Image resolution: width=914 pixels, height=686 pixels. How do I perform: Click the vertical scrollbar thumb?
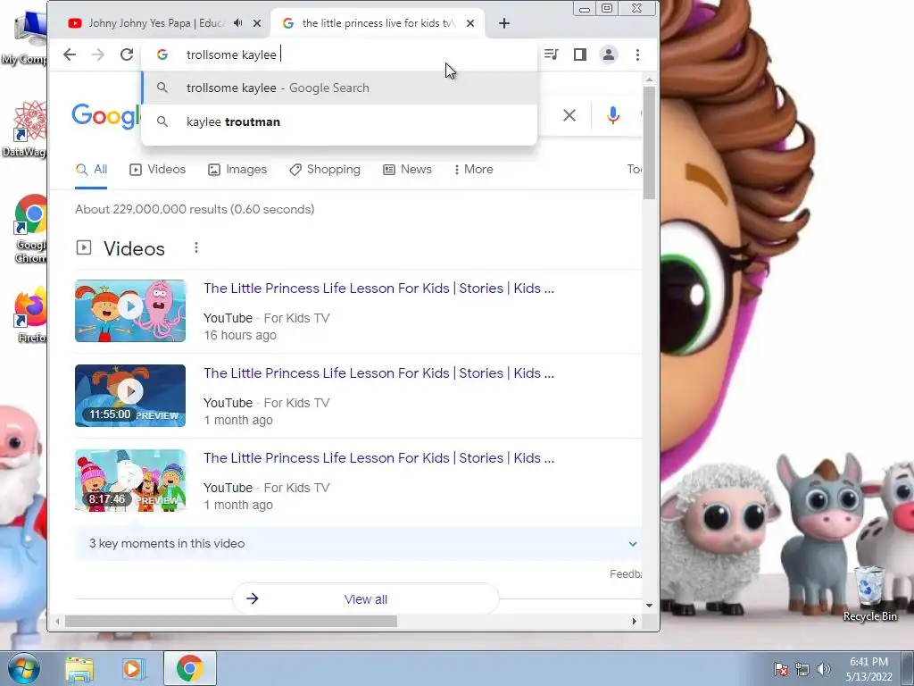[650, 143]
